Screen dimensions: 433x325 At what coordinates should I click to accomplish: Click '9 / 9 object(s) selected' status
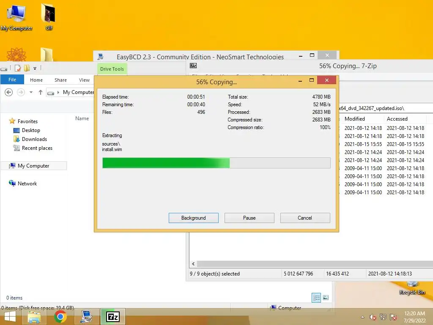coord(214,274)
